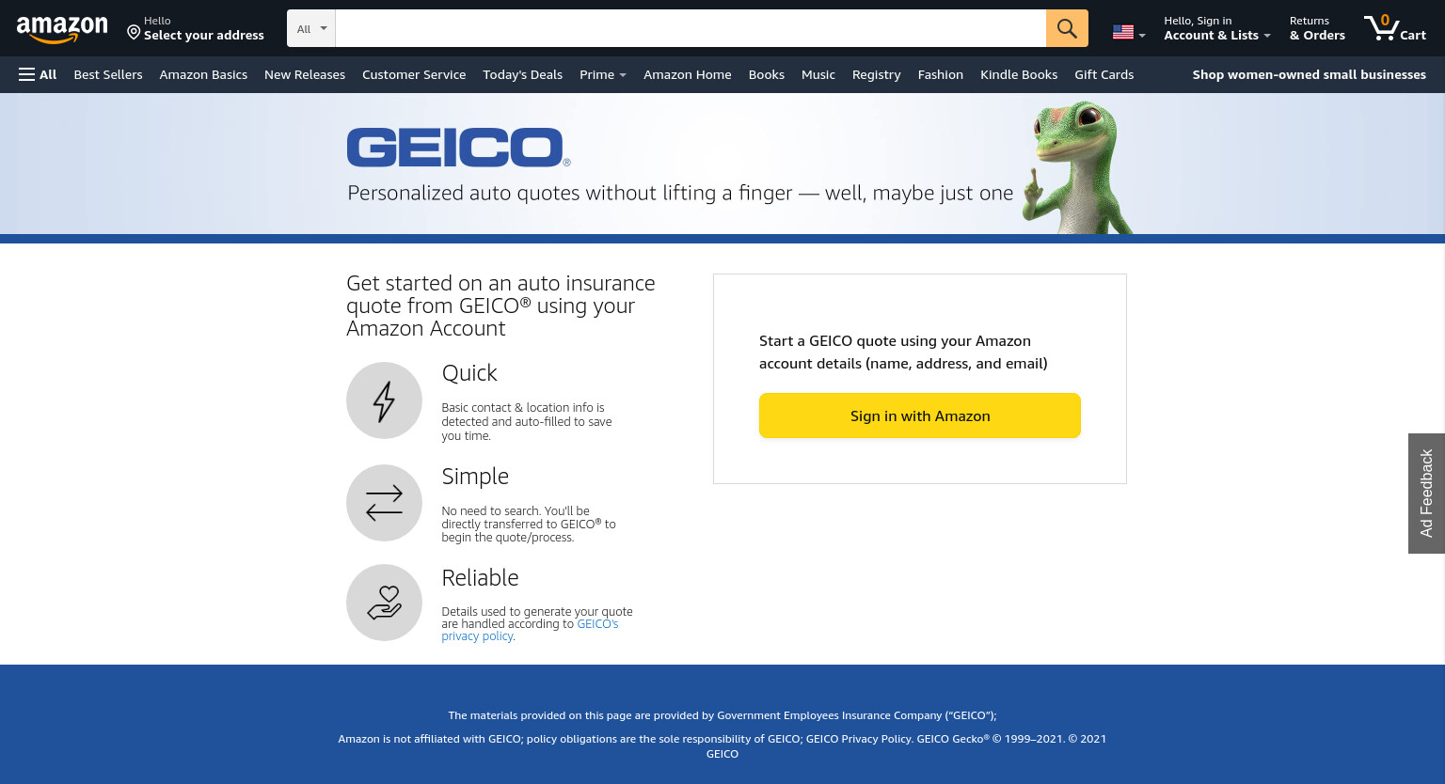Open GEICO's privacy policy link
1445x784 pixels.
coord(530,630)
